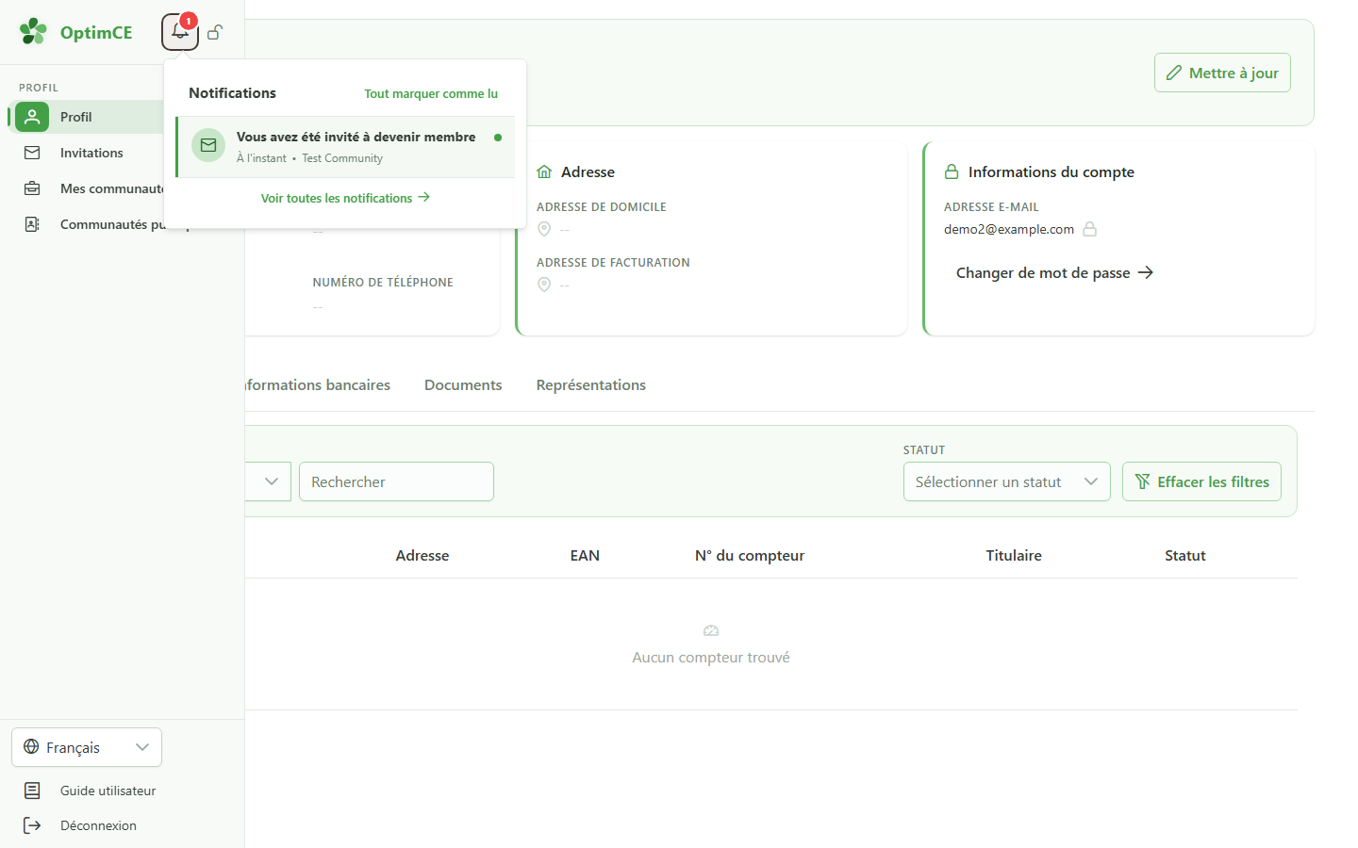The width and height of the screenshot is (1358, 848).
Task: Click the NUMÉRO DE TÉLÉPHONE label
Action: 383,282
